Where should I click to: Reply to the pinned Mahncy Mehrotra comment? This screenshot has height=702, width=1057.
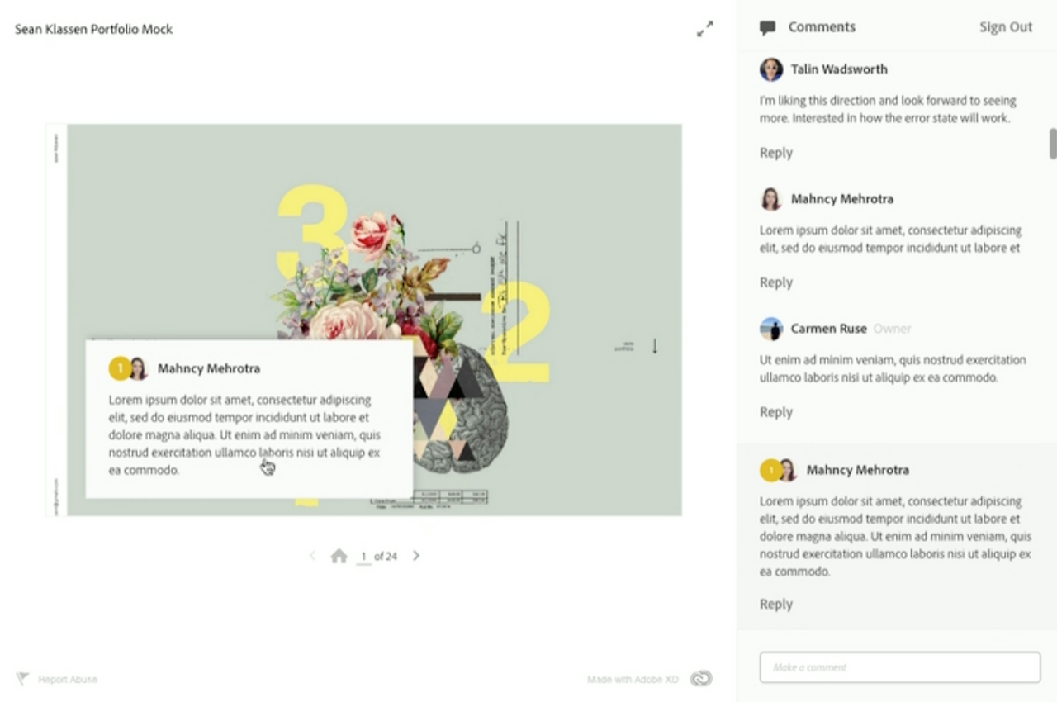[x=776, y=605]
